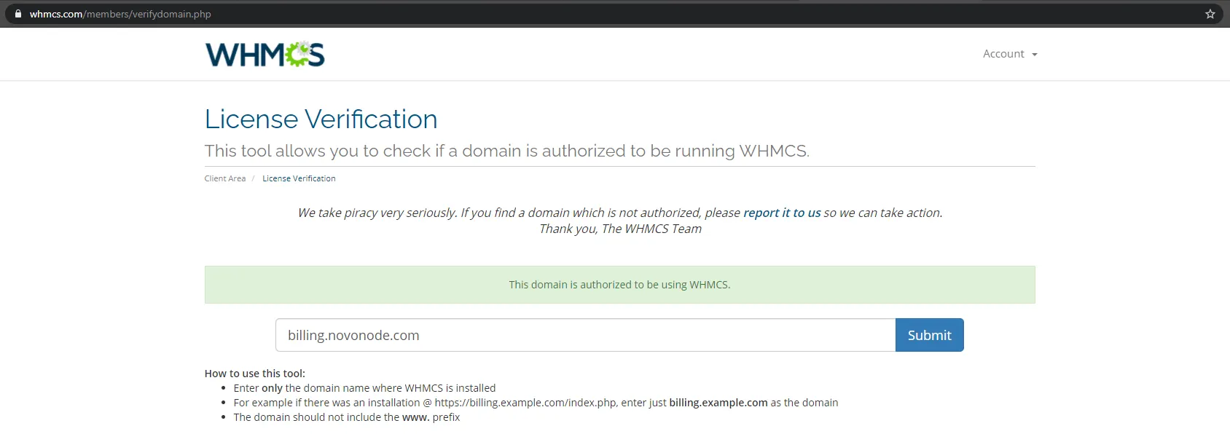This screenshot has width=1230, height=442.
Task: Click the slash separator after Client Area
Action: pyautogui.click(x=253, y=178)
